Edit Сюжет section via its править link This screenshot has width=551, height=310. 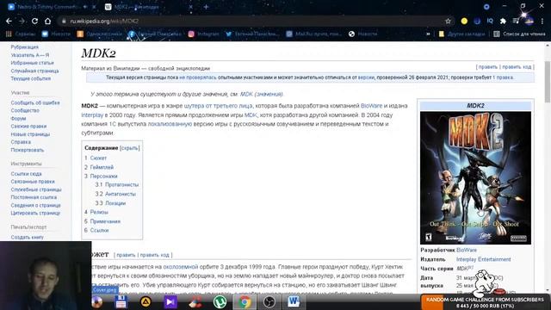tap(126, 255)
